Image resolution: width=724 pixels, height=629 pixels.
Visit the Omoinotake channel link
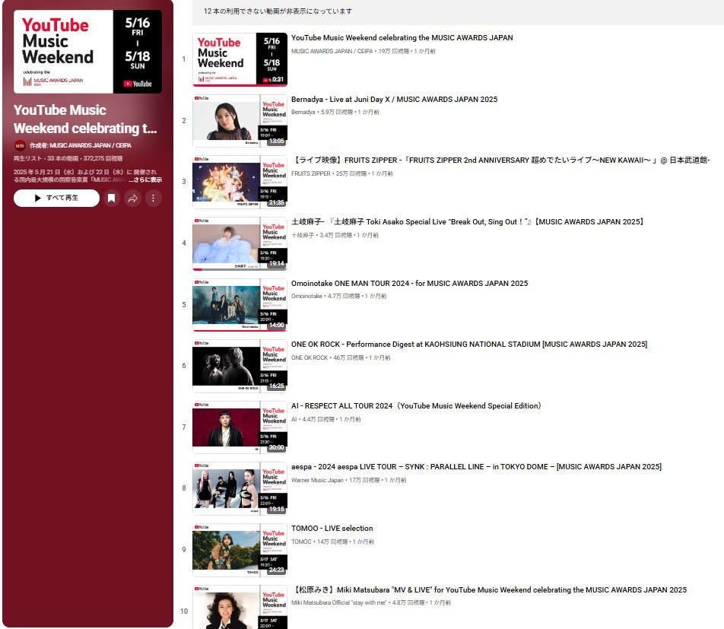coord(306,296)
